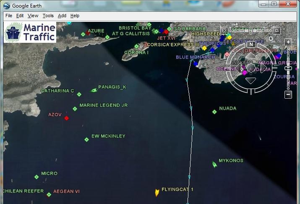Click the N compass button to reset north

[251, 44]
